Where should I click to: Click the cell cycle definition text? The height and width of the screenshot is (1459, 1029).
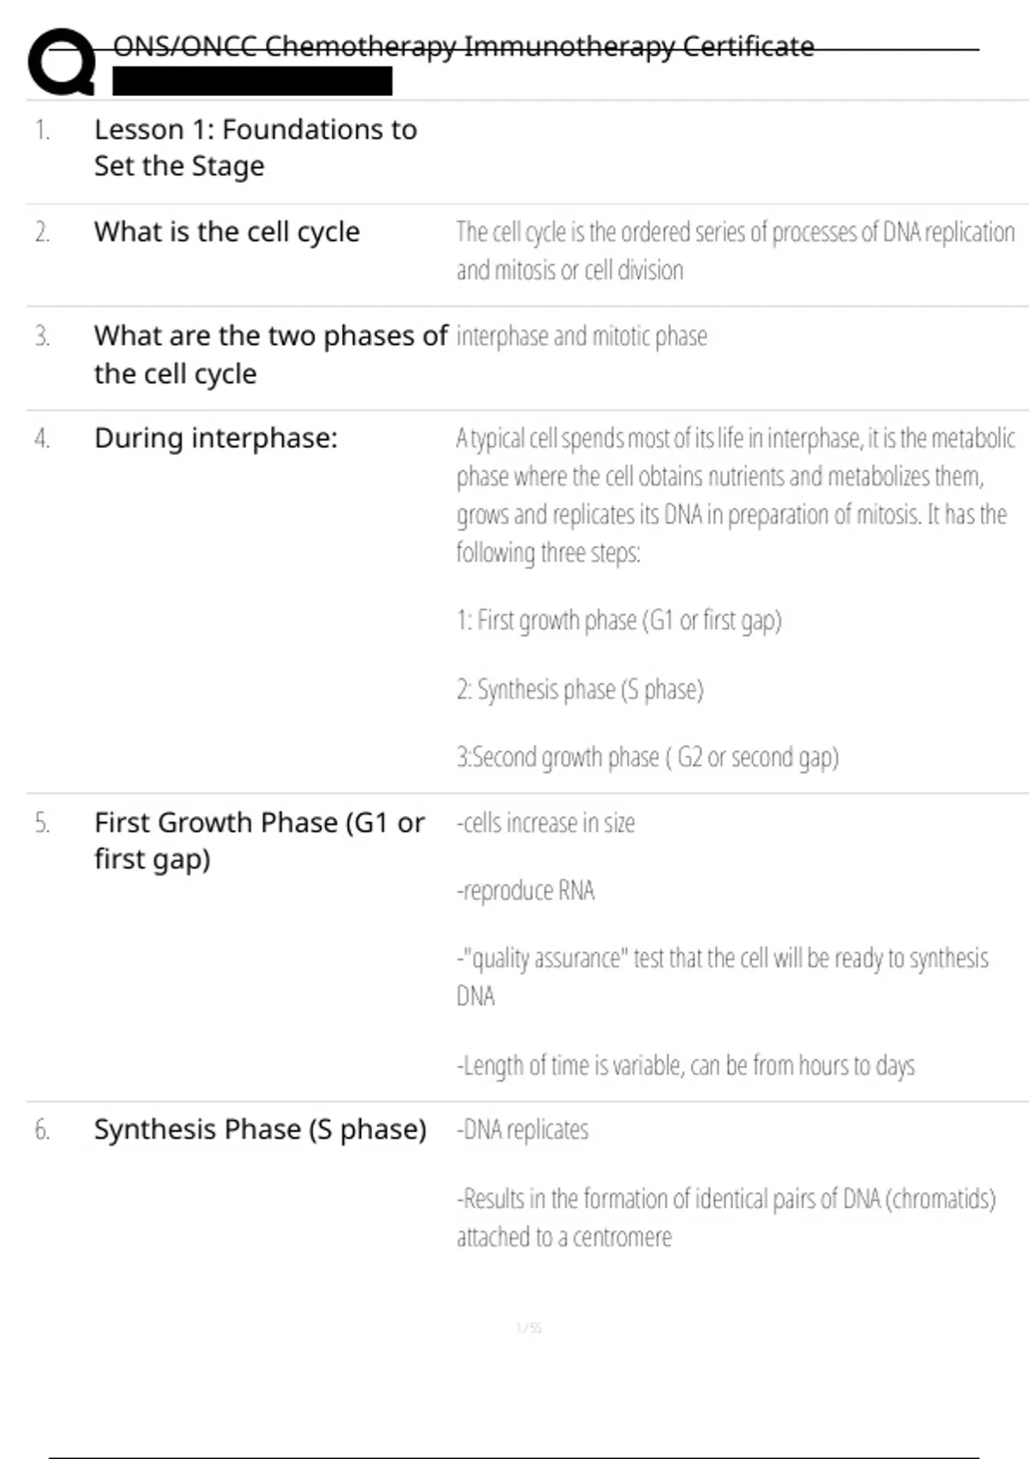735,251
